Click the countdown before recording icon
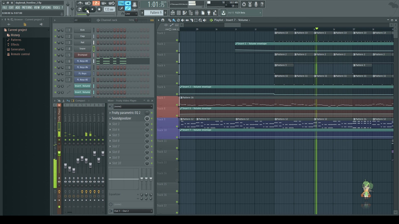The image size is (399, 224). click(x=96, y=3)
